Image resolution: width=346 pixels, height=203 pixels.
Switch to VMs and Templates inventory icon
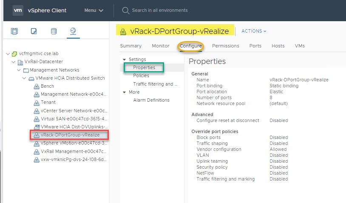pyautogui.click(x=34, y=31)
